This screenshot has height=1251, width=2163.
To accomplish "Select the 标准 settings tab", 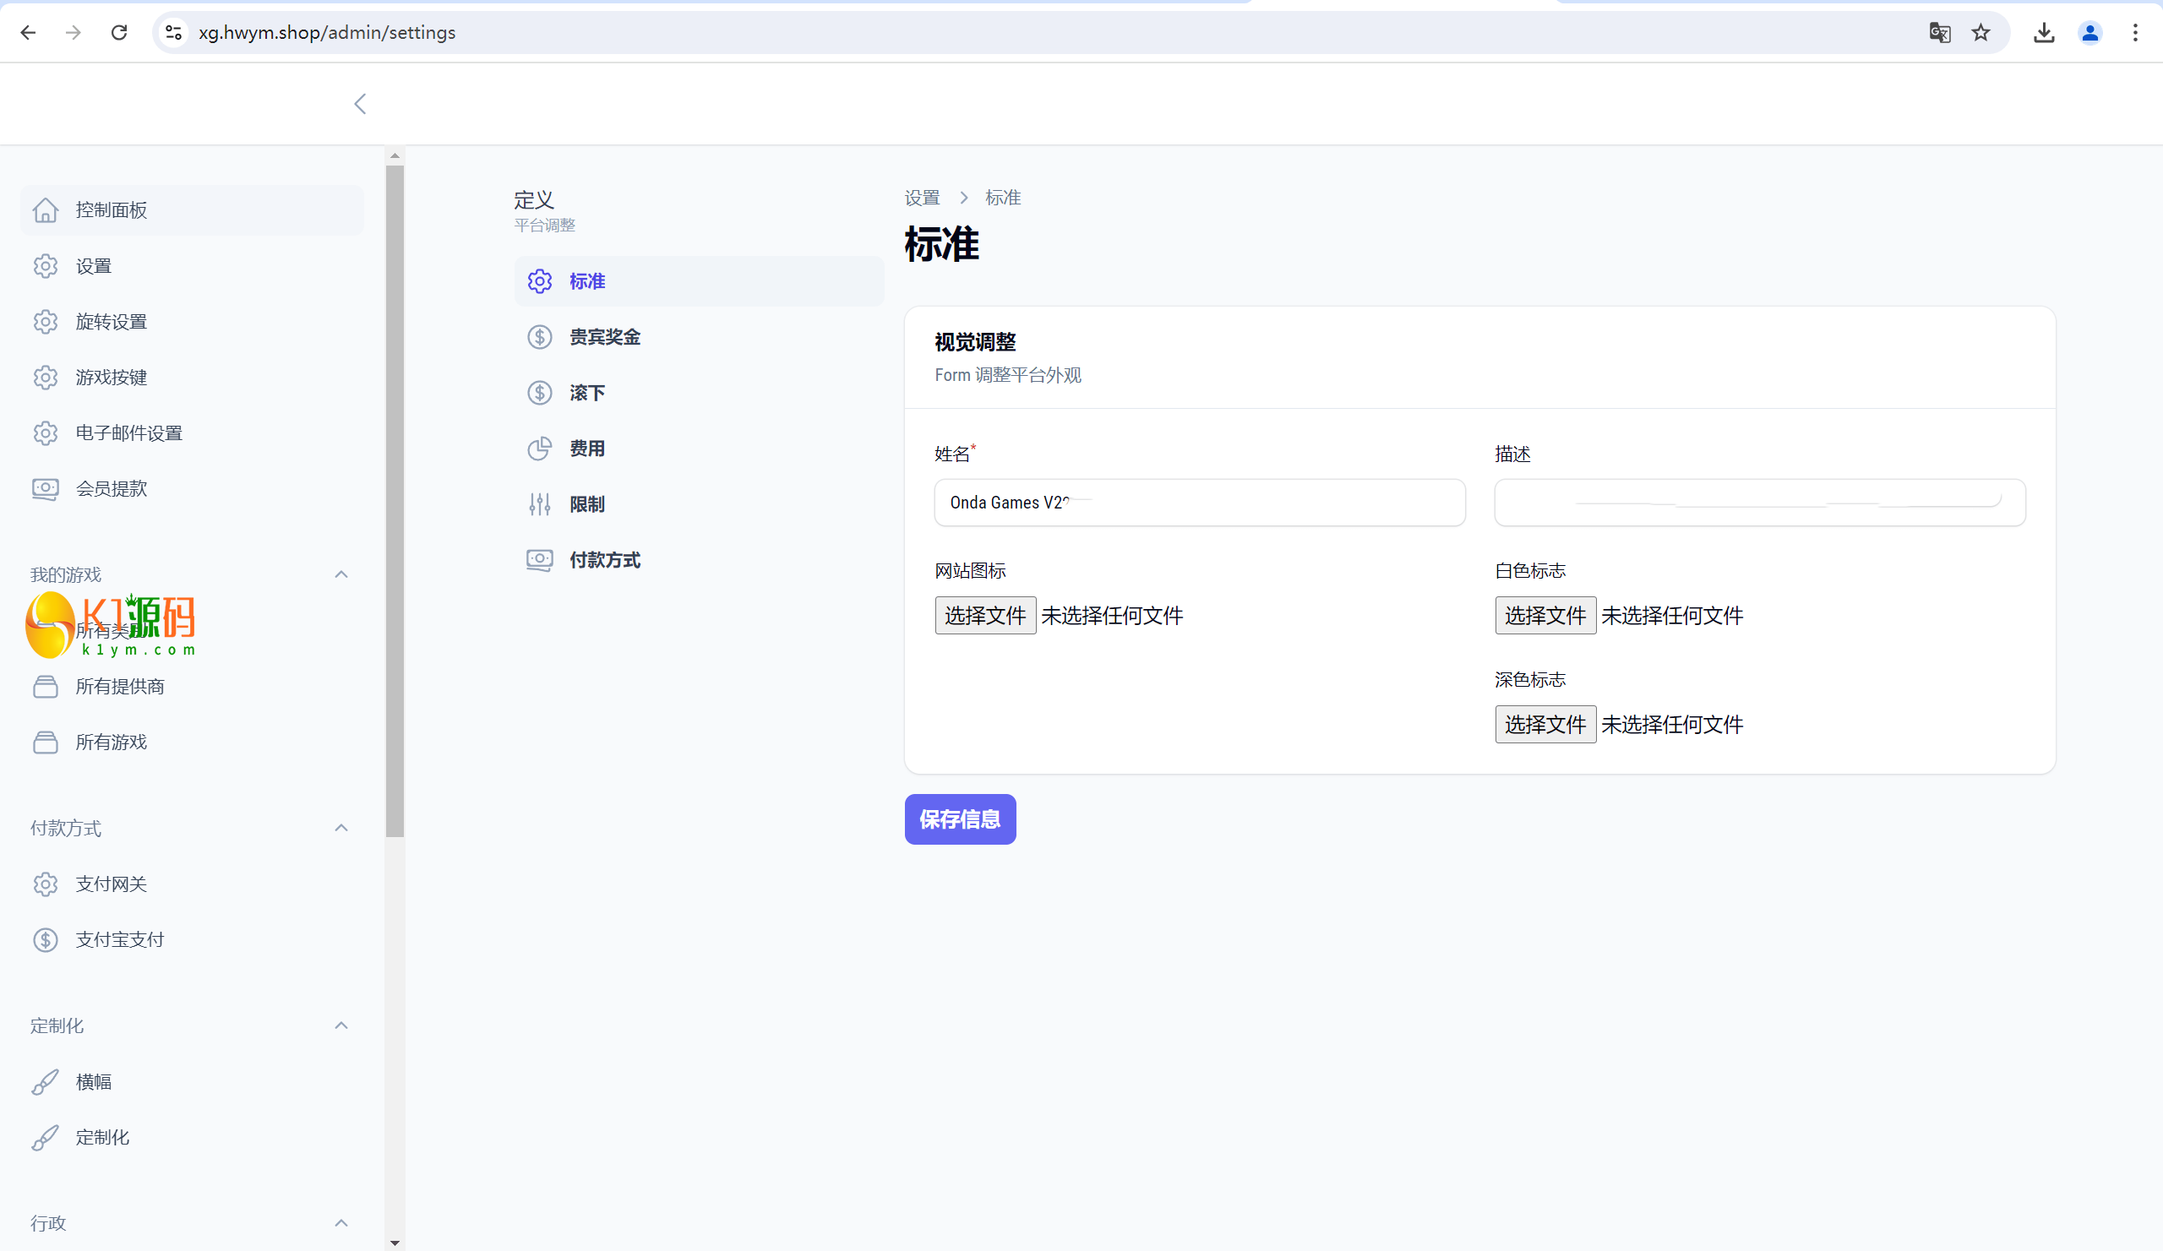I will tap(587, 281).
